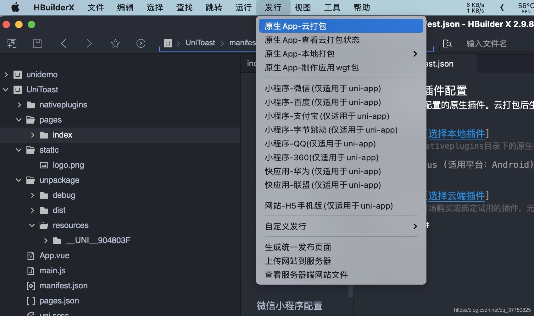Expand the unidemo project
Screen dimensions: 534x316
click(6, 74)
